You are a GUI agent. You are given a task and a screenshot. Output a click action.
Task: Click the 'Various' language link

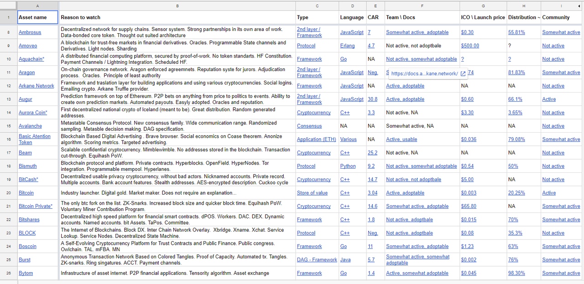[349, 139]
